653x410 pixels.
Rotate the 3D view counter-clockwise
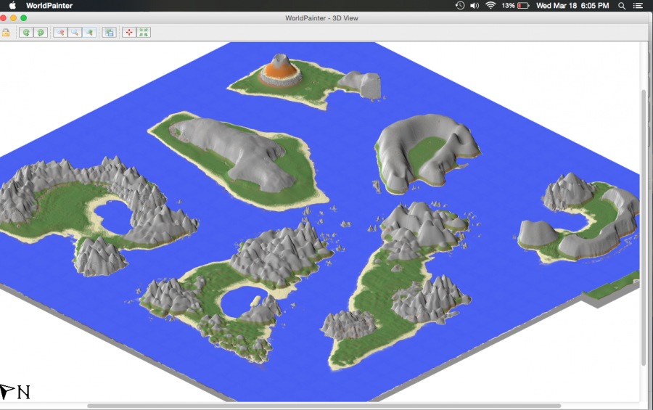pyautogui.click(x=26, y=33)
